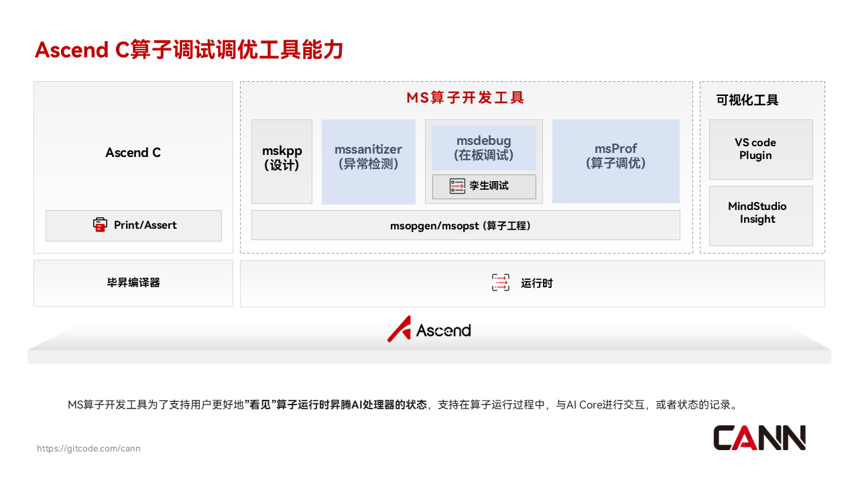Image resolution: width=858 pixels, height=483 pixels.
Task: Click the Ascend C label
Action: (133, 152)
